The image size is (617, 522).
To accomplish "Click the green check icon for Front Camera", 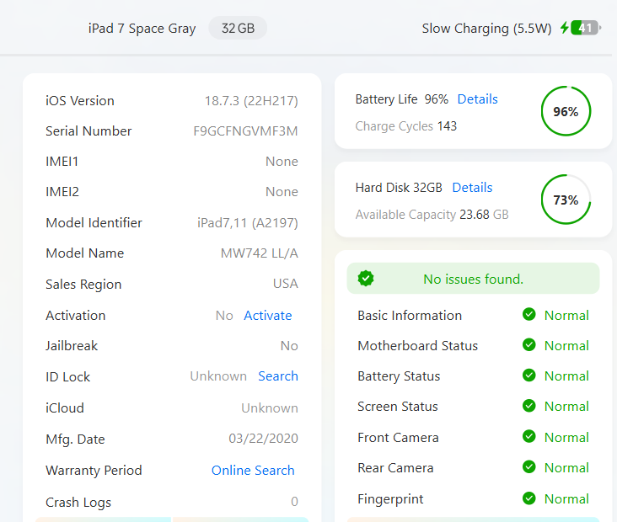I will pyautogui.click(x=528, y=436).
